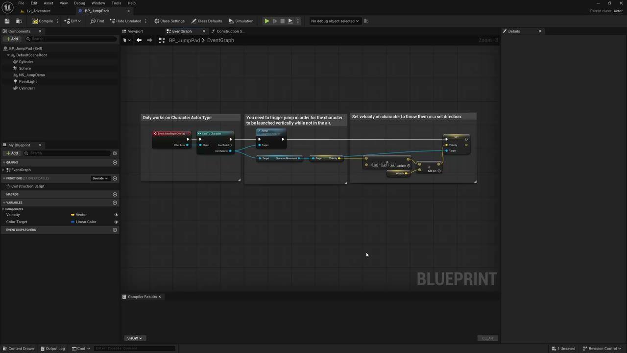Open Construction Script function entry

[28, 186]
